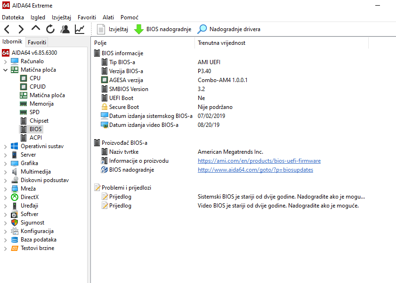
Task: Open the ami.com bios-uefi-firmware link
Action: coord(259,161)
